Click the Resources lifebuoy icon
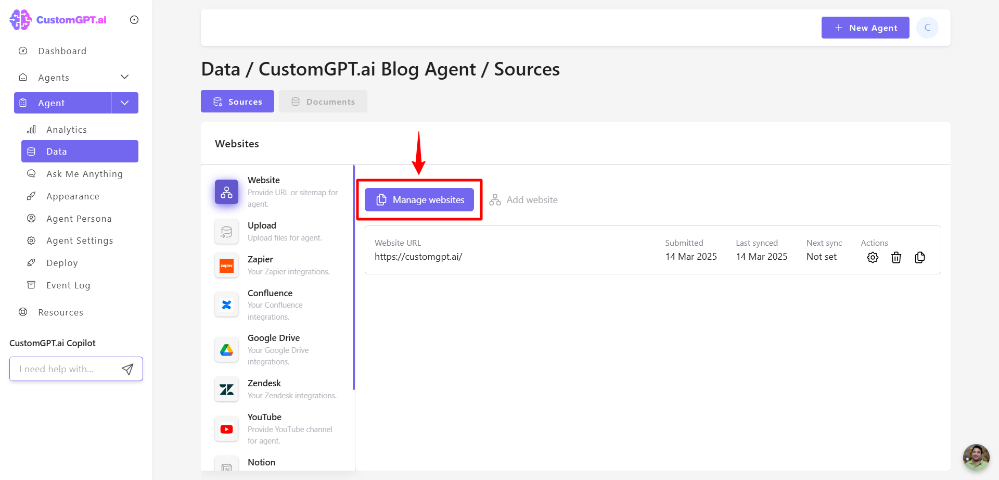The width and height of the screenshot is (999, 480). [x=23, y=312]
